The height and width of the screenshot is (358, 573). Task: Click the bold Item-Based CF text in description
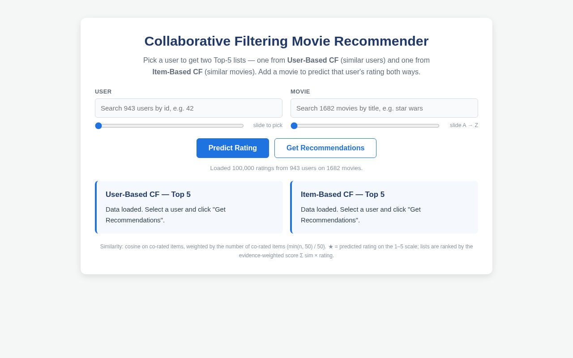tap(177, 72)
